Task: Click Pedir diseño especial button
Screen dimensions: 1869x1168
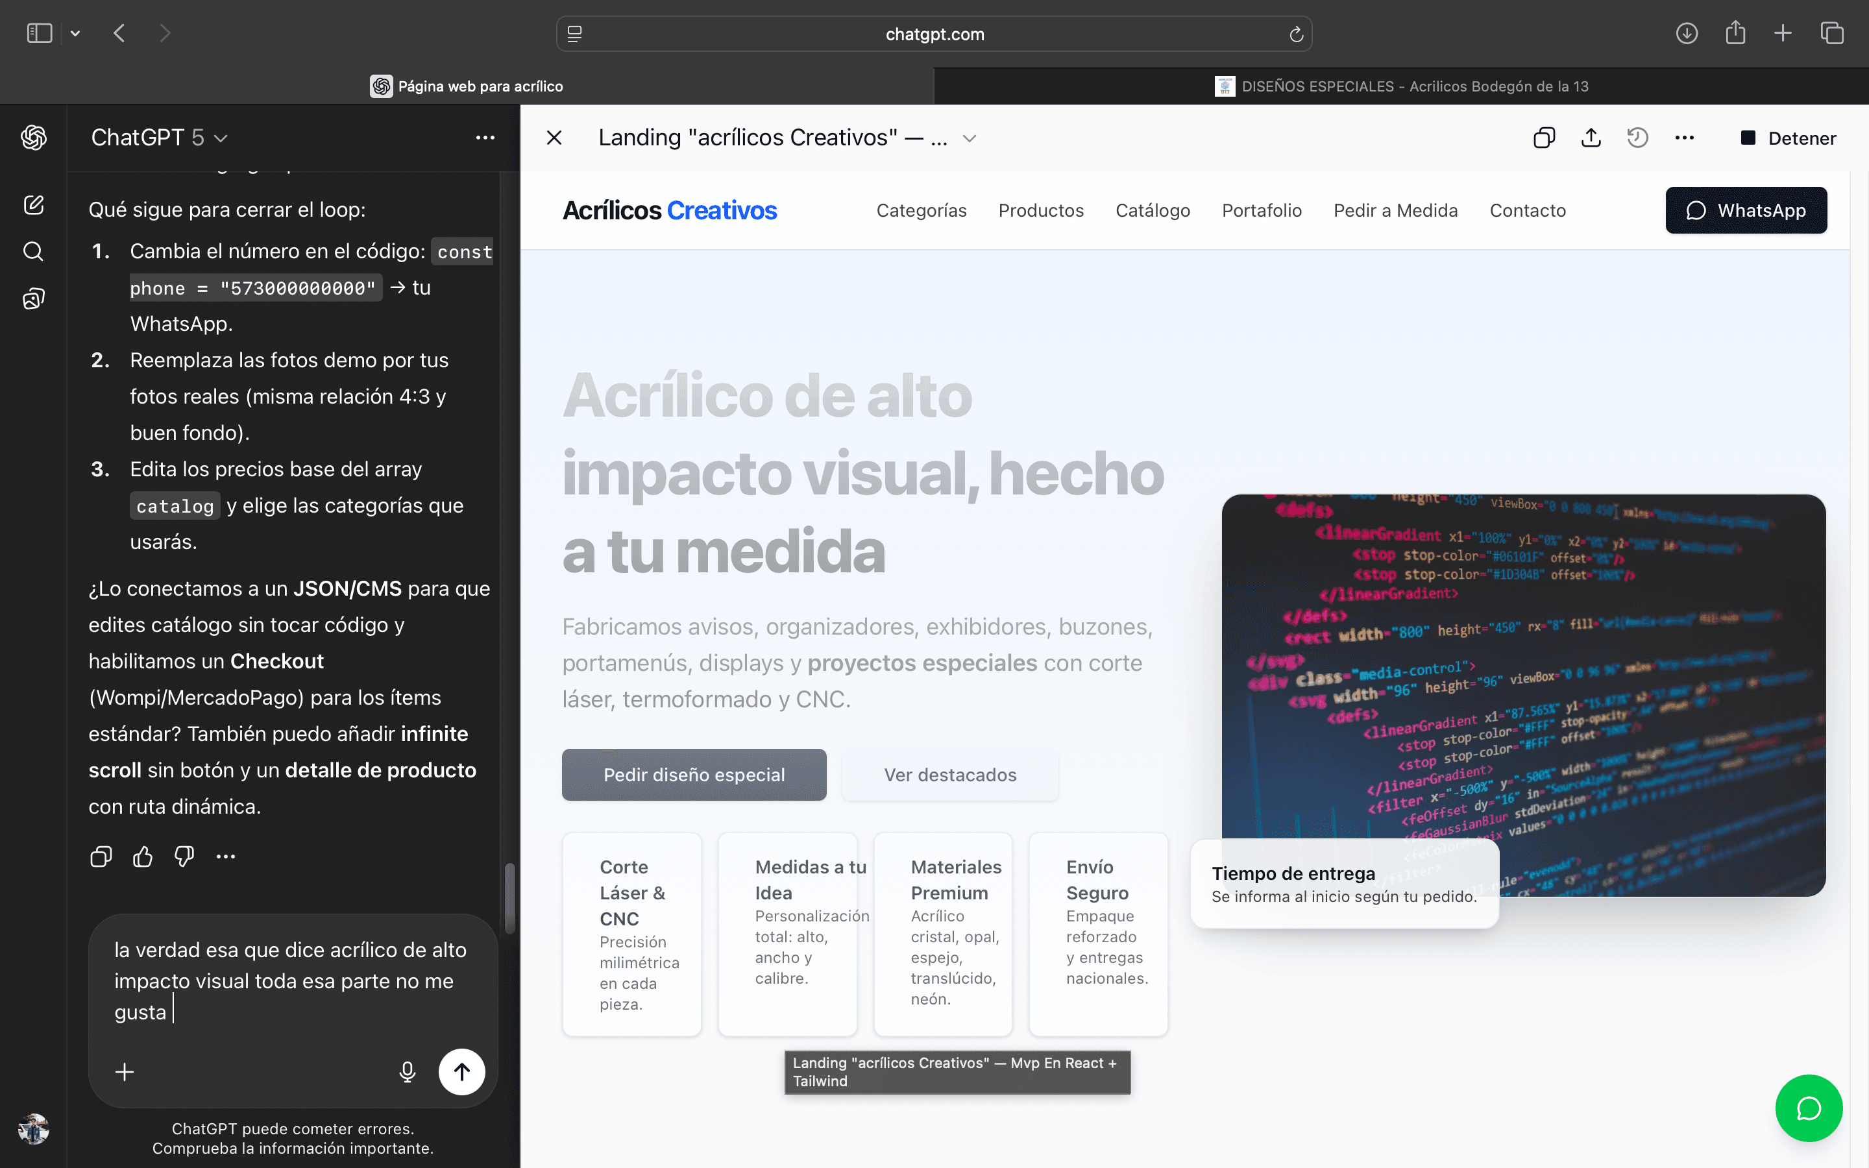Action: 694,774
